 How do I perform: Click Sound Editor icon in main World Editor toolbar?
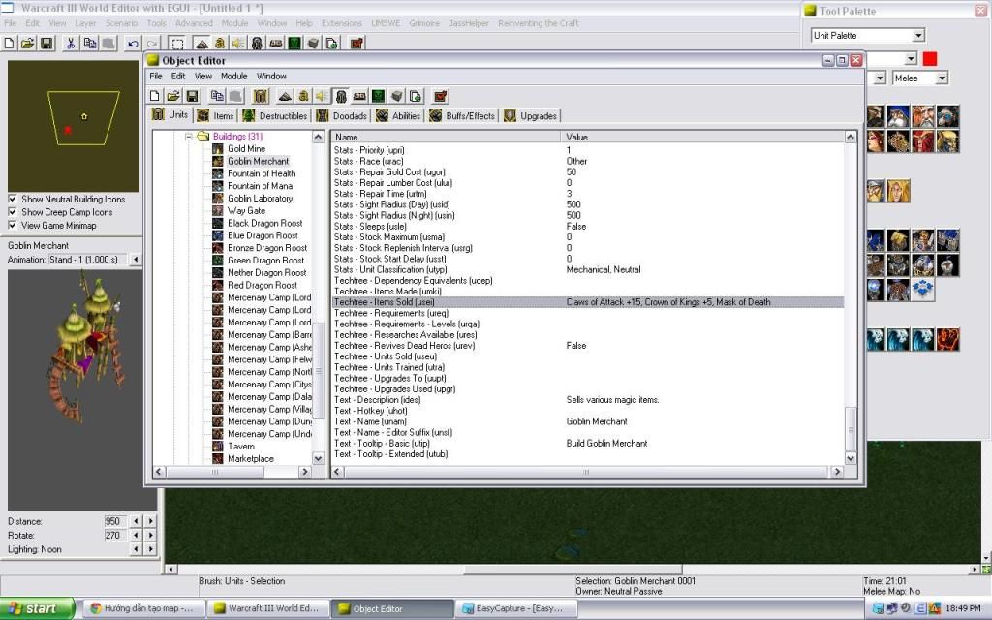[238, 43]
